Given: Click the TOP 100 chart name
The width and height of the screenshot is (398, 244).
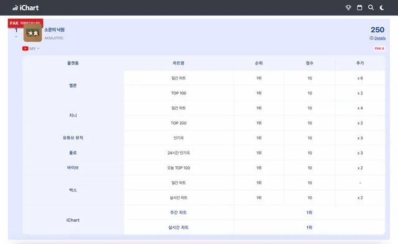Looking at the screenshot, I should coord(178,93).
